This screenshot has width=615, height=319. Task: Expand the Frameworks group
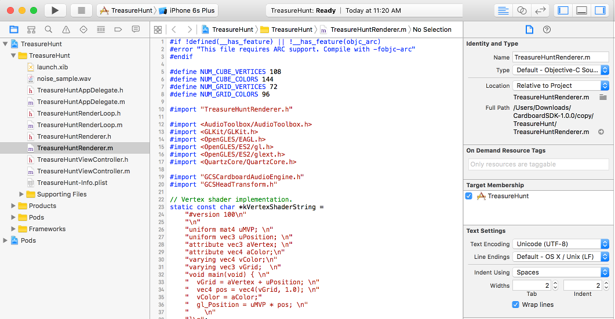pyautogui.click(x=14, y=229)
